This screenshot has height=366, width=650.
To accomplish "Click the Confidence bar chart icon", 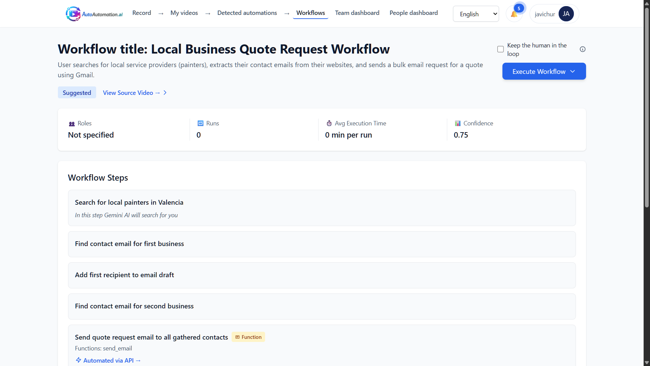I will (x=458, y=123).
